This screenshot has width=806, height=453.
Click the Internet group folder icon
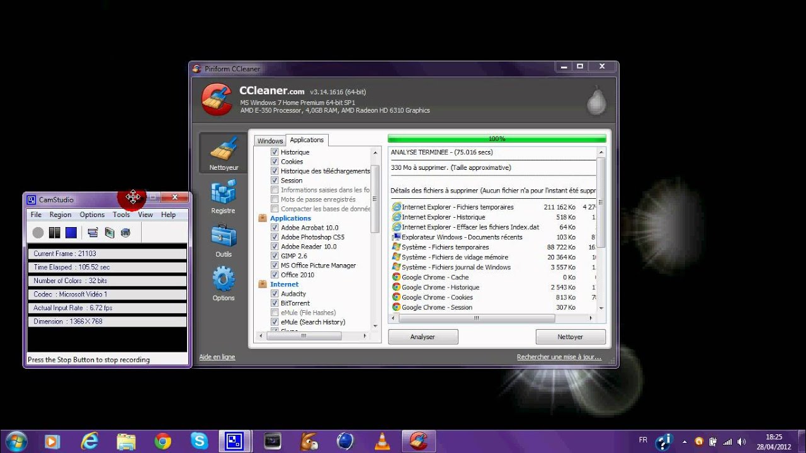[x=263, y=284]
